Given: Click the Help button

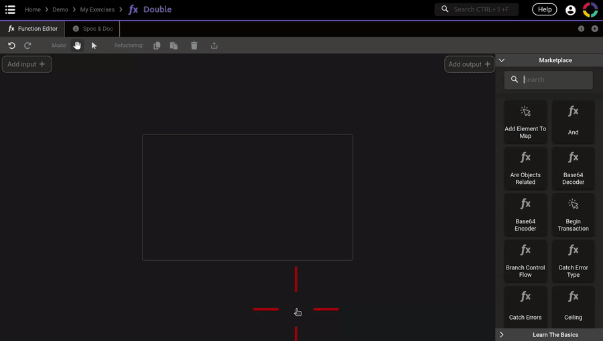Looking at the screenshot, I should 545,9.
